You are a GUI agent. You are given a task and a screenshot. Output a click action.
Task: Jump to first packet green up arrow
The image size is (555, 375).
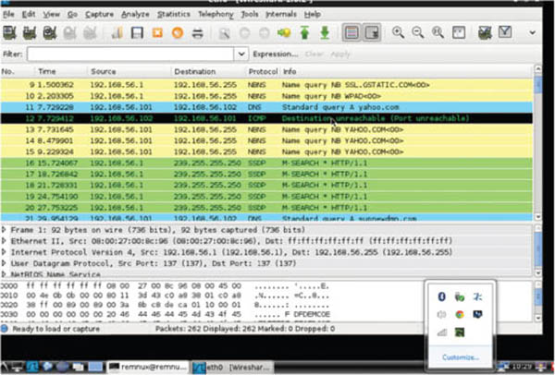304,33
